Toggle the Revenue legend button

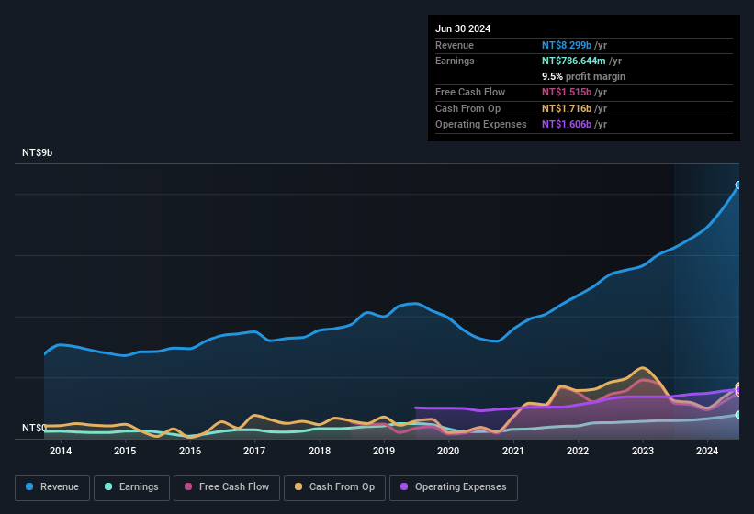[52, 487]
